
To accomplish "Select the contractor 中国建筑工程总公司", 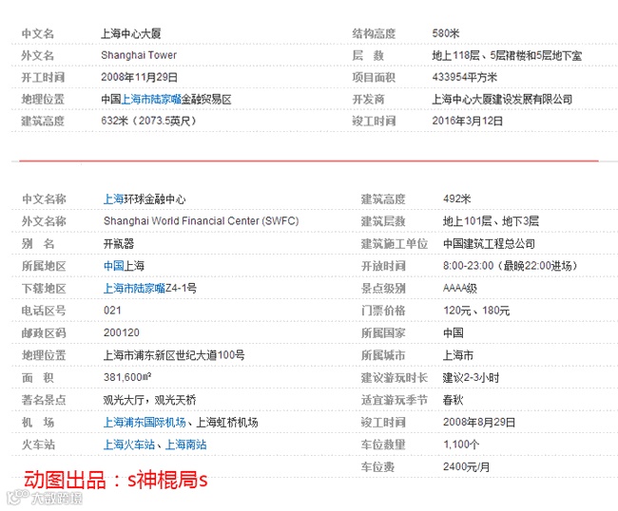I will [x=489, y=244].
